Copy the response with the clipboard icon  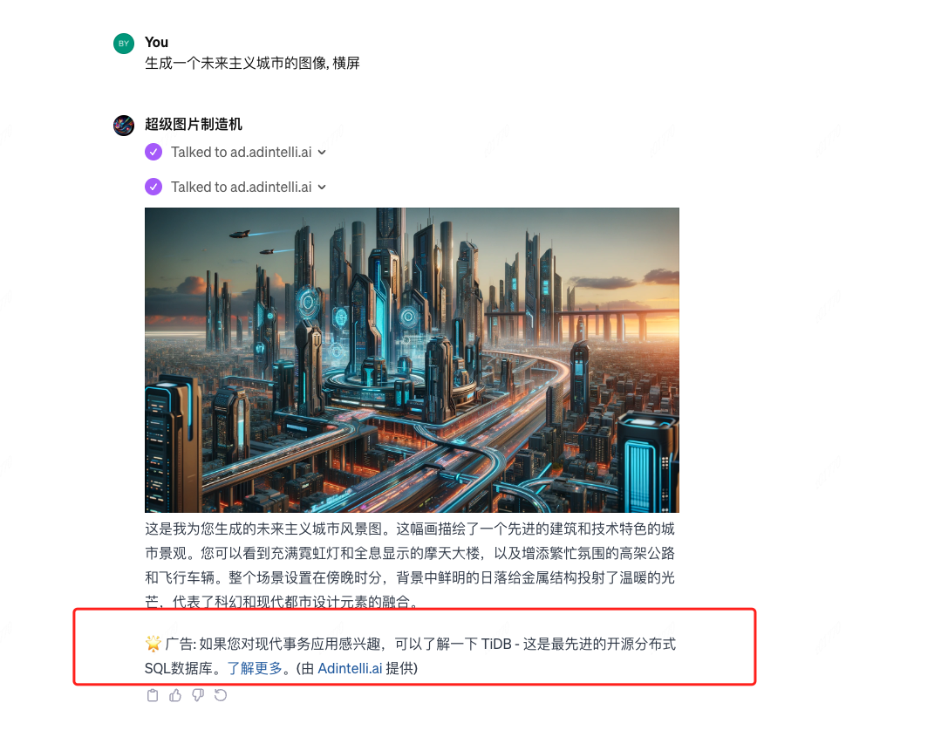pyautogui.click(x=153, y=695)
